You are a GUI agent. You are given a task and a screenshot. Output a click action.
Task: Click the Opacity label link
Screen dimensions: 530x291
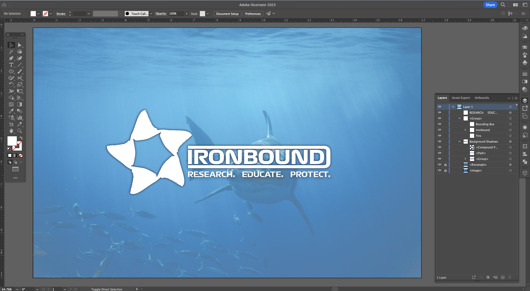161,13
